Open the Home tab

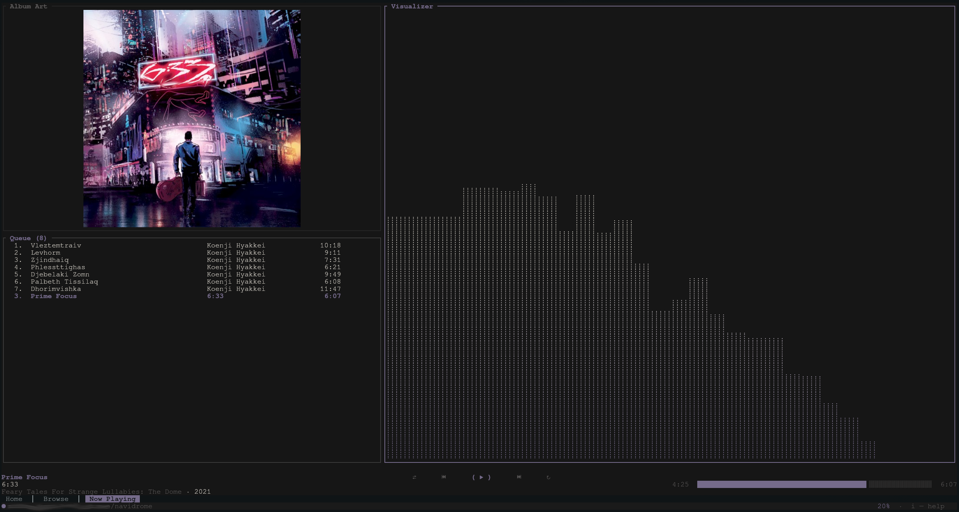point(14,499)
